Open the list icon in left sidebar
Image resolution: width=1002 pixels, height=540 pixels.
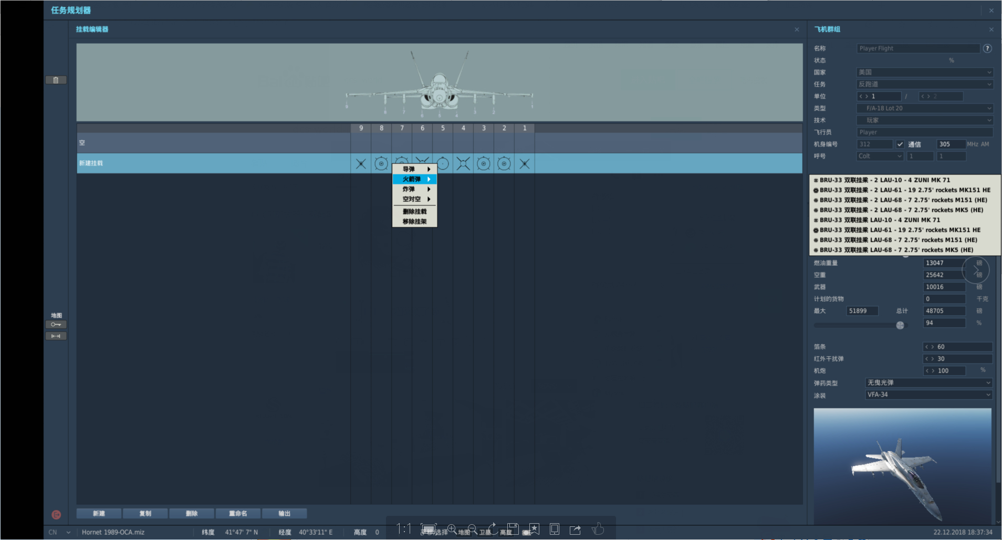(x=56, y=80)
